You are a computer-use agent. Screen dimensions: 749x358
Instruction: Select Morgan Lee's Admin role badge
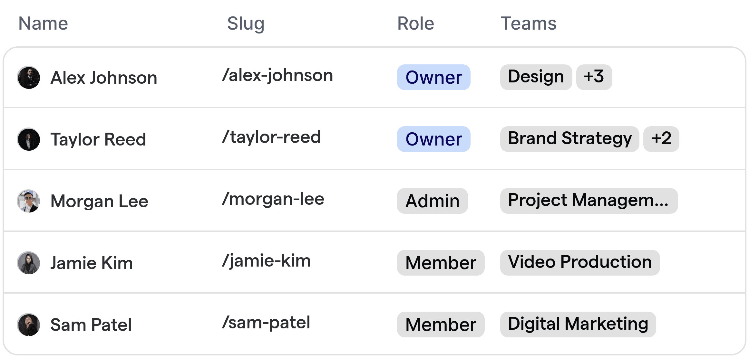pyautogui.click(x=432, y=201)
